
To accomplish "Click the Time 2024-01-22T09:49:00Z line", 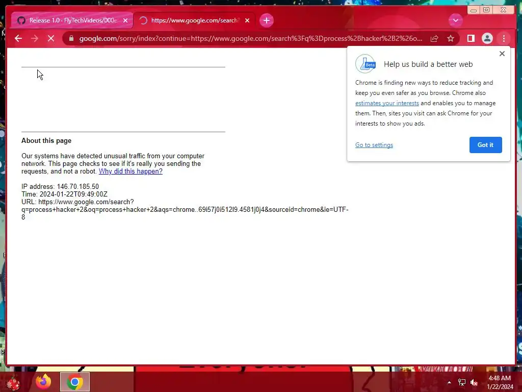I will pos(64,194).
